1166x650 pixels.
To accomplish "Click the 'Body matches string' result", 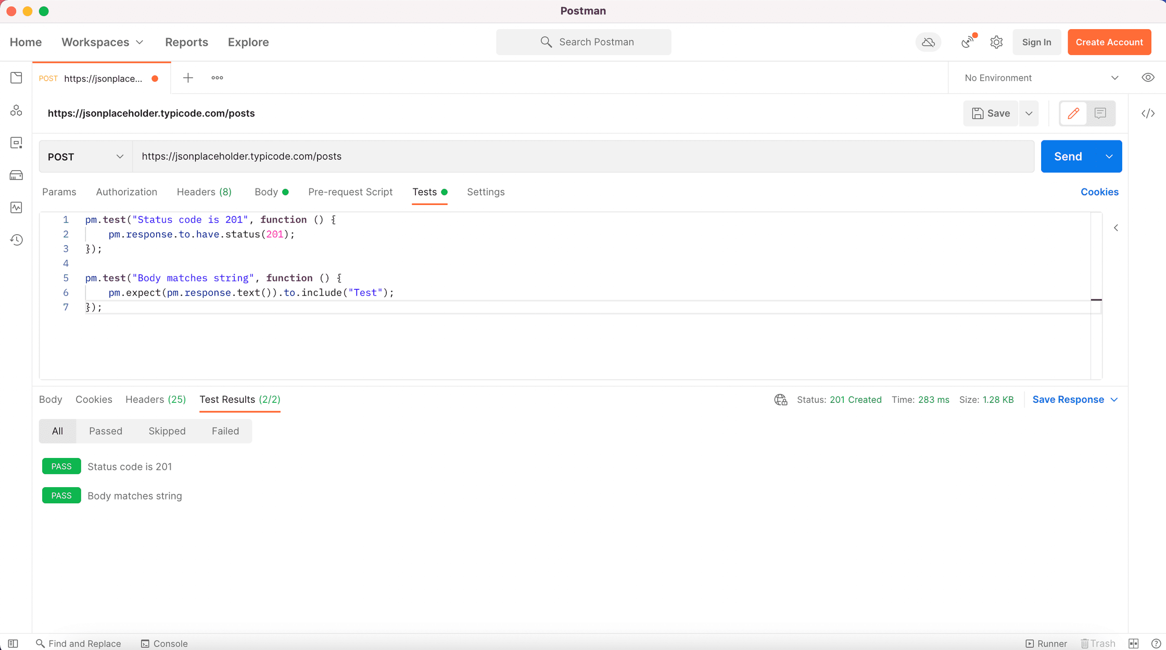I will point(135,496).
